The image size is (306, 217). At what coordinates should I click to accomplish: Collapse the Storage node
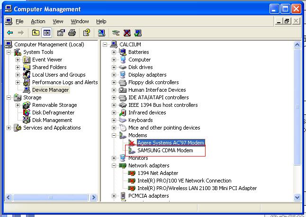[9, 97]
